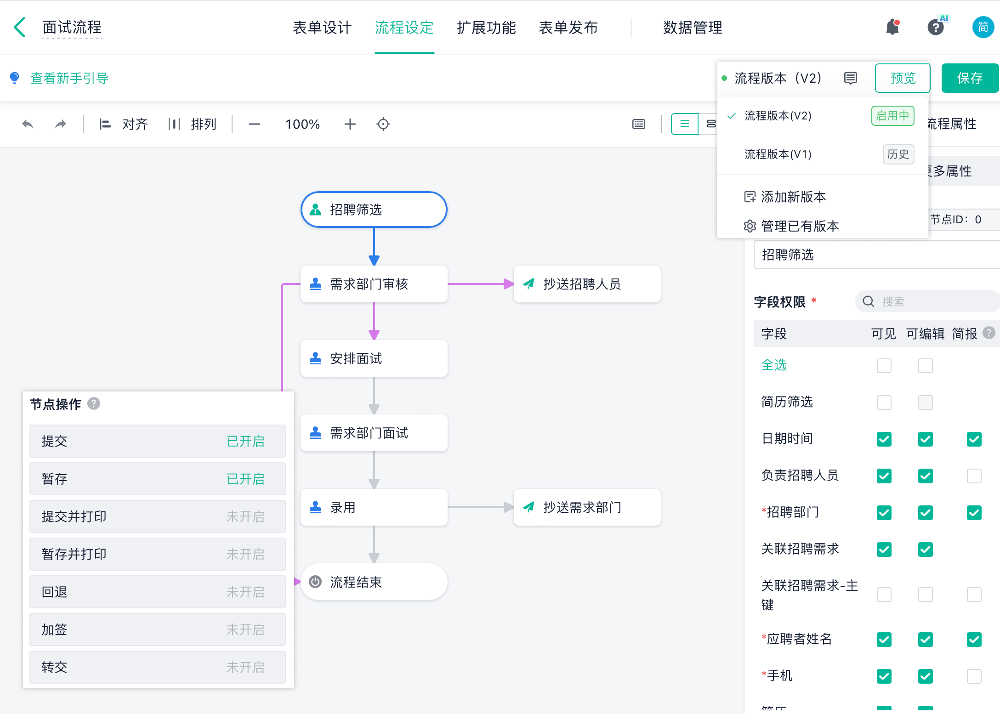Uncheck 日期时间 简报 checkbox
Image resolution: width=1000 pixels, height=714 pixels.
[974, 439]
